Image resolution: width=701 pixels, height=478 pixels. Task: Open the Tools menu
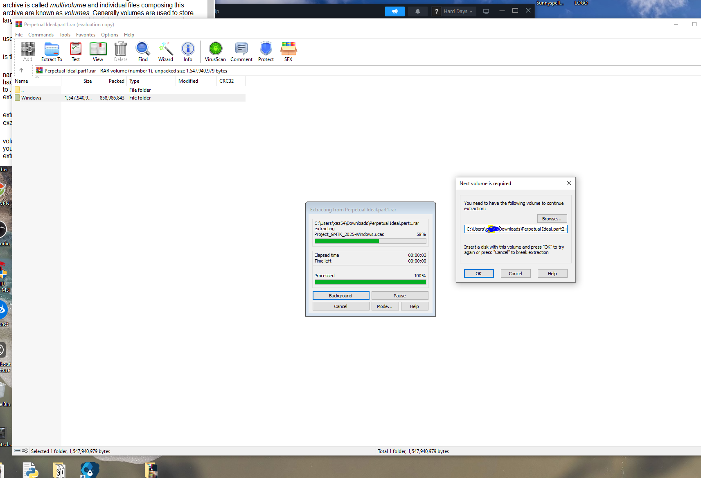click(x=65, y=35)
